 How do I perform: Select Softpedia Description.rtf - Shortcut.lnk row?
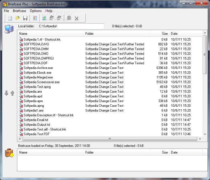110,115
